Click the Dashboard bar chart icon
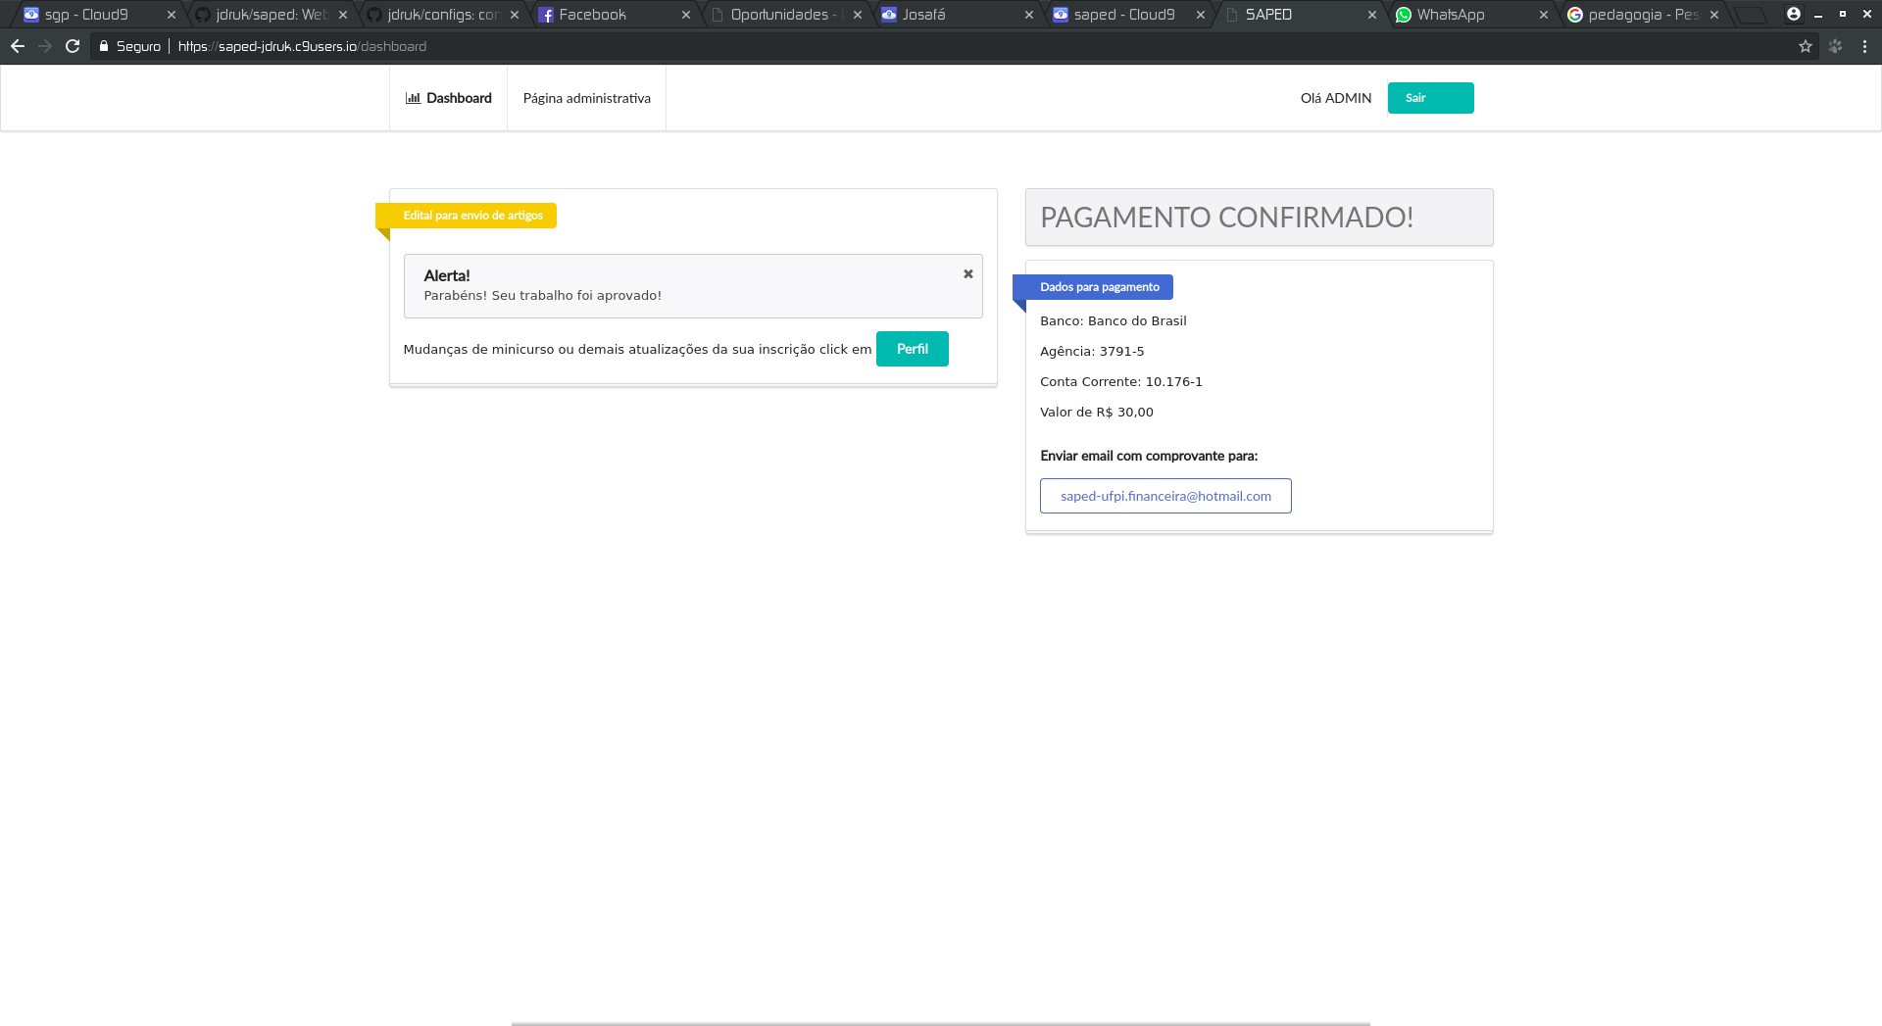 click(413, 98)
